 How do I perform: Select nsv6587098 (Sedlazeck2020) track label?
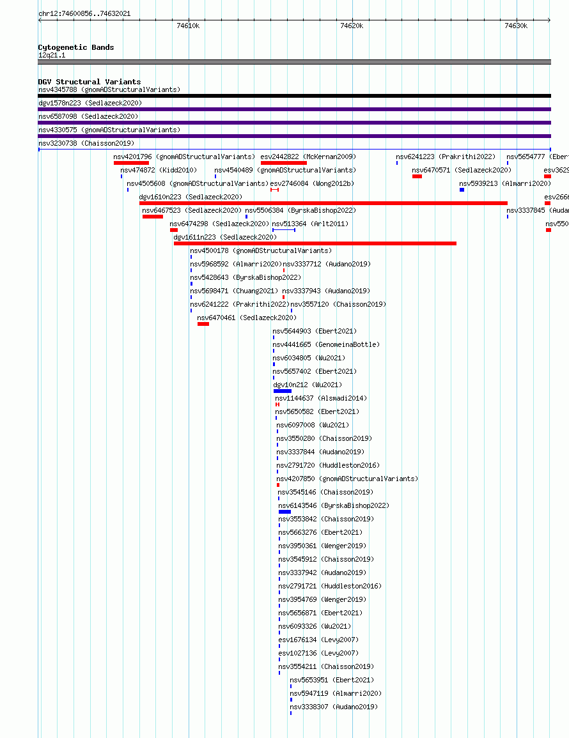click(88, 116)
